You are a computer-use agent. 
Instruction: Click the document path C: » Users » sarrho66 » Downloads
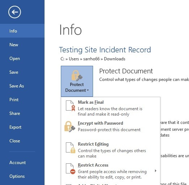point(93,59)
